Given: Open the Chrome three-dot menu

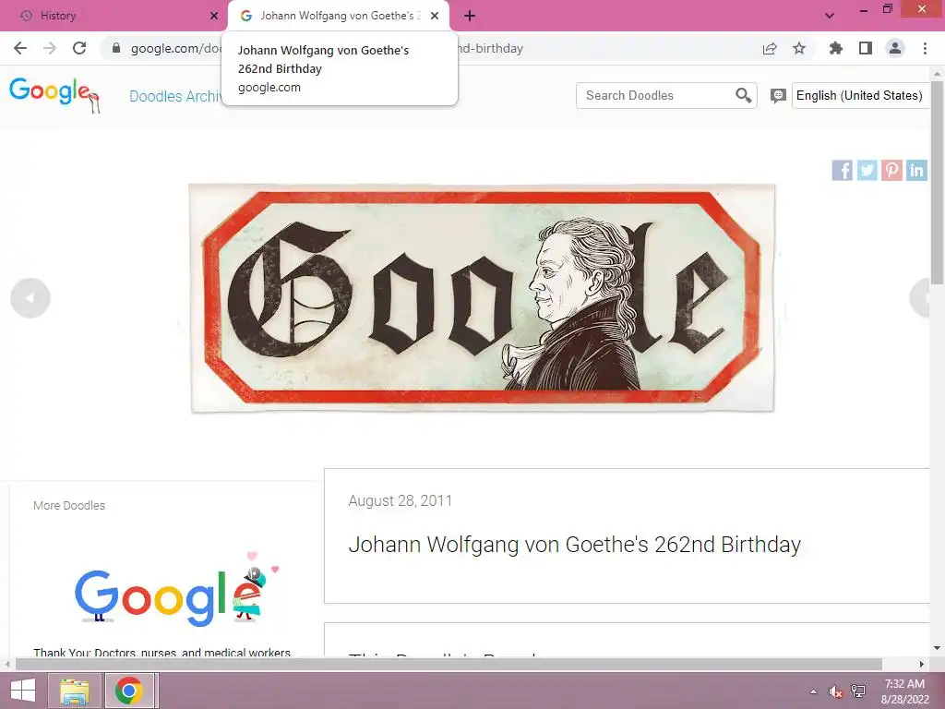Looking at the screenshot, I should click(x=925, y=48).
